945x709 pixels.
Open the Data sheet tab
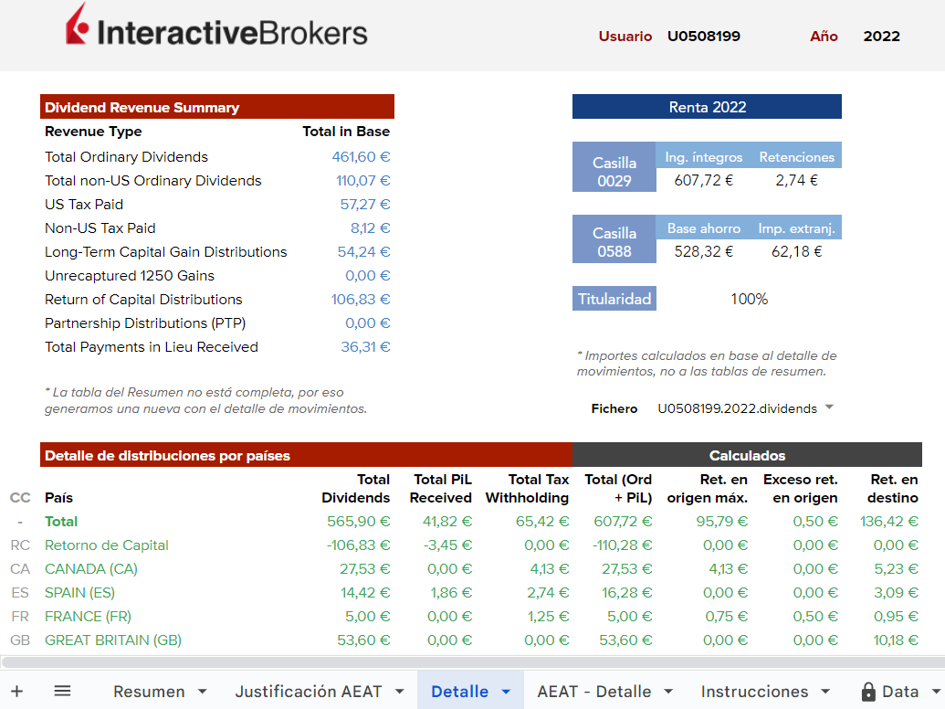tap(900, 692)
